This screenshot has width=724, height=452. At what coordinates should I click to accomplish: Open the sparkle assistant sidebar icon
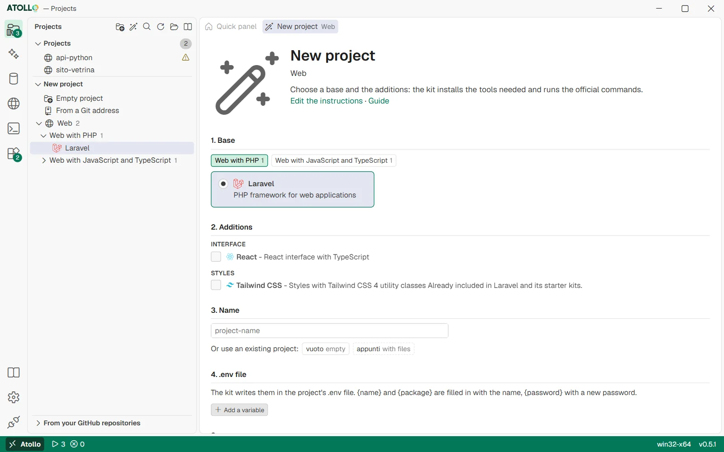[x=14, y=54]
